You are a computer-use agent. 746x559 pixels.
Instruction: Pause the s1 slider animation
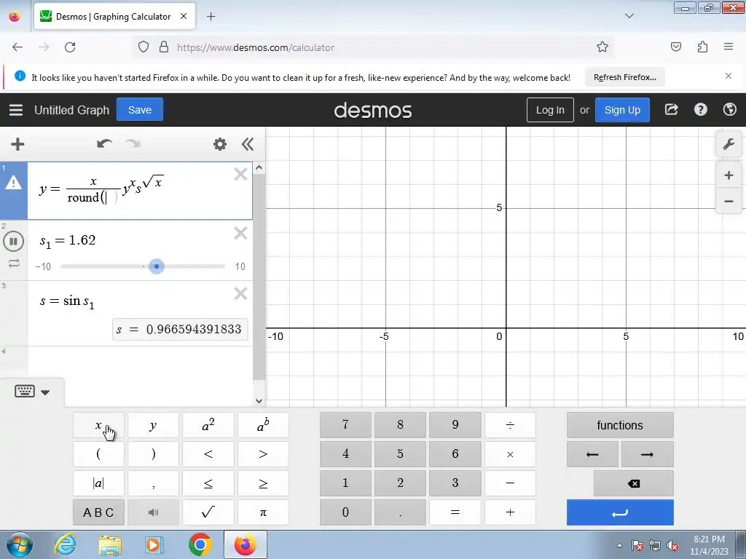tap(13, 242)
